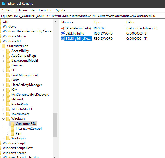The height and width of the screenshot is (158, 165).
Task: Select the (Predeterminado) value name
Action: (78, 28)
